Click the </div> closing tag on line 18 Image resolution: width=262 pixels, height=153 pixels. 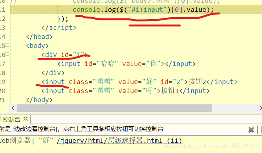(53, 73)
